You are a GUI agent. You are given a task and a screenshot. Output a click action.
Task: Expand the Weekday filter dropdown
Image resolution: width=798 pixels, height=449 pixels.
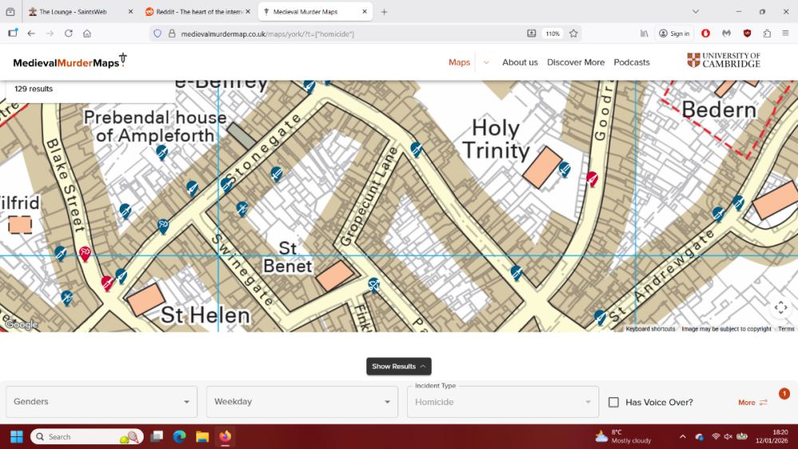[x=302, y=402]
